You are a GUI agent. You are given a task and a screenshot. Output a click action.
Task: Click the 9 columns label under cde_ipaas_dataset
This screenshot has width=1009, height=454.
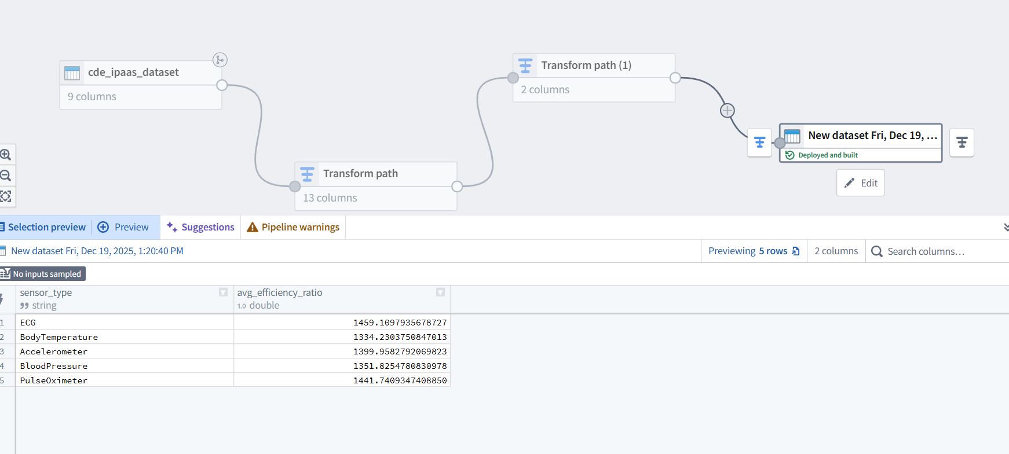coord(92,97)
